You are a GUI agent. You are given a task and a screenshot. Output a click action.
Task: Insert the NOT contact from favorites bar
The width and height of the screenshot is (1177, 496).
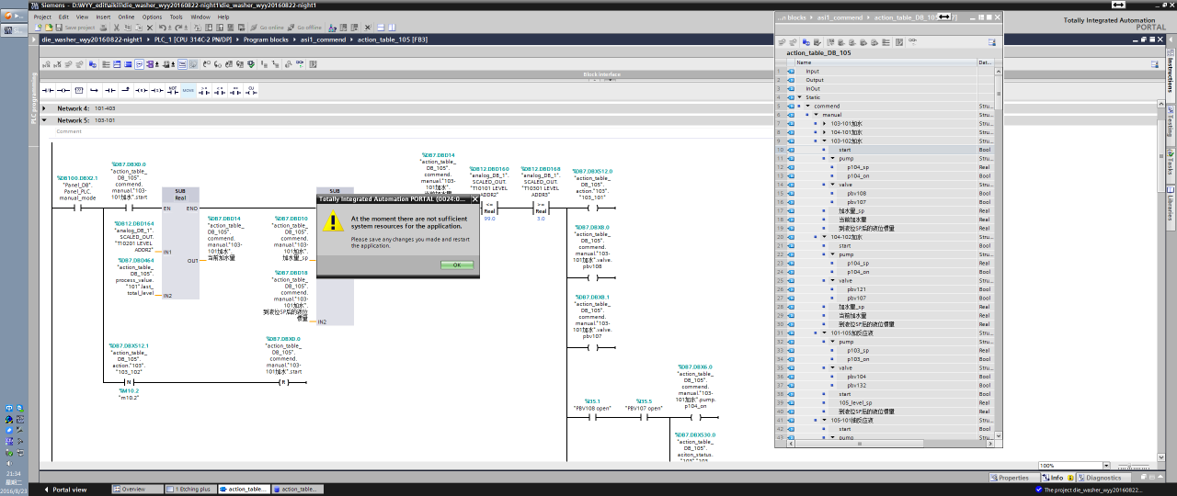[x=172, y=89]
